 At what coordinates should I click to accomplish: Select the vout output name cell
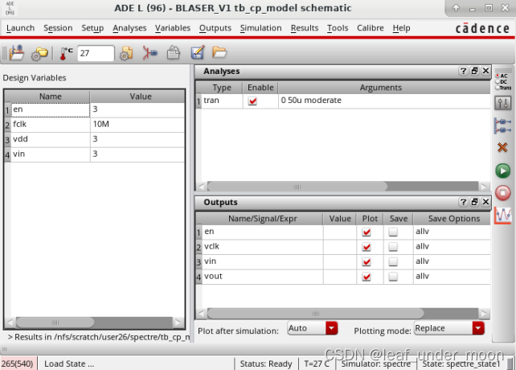tap(263, 277)
